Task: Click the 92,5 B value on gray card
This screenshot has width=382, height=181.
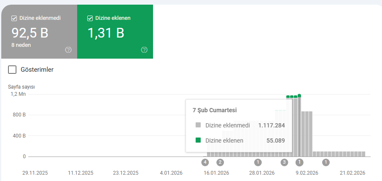Action: coord(29,32)
